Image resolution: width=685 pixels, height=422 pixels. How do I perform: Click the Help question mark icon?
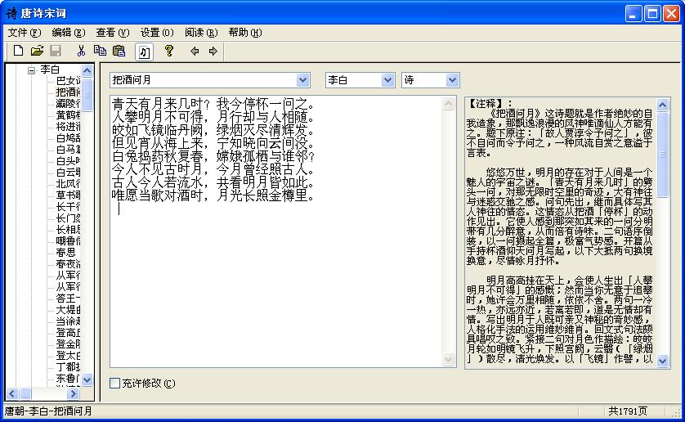click(x=169, y=52)
